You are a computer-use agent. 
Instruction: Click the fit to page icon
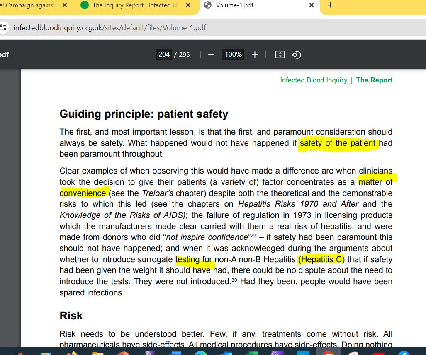click(280, 55)
